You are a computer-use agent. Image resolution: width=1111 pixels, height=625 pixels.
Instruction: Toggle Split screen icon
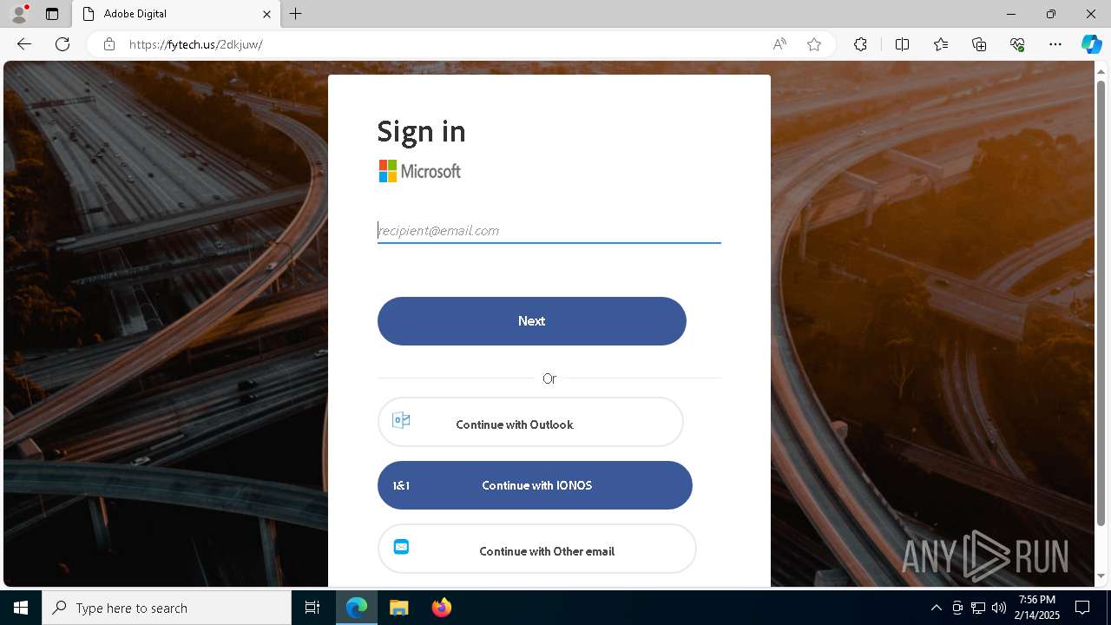pyautogui.click(x=902, y=44)
